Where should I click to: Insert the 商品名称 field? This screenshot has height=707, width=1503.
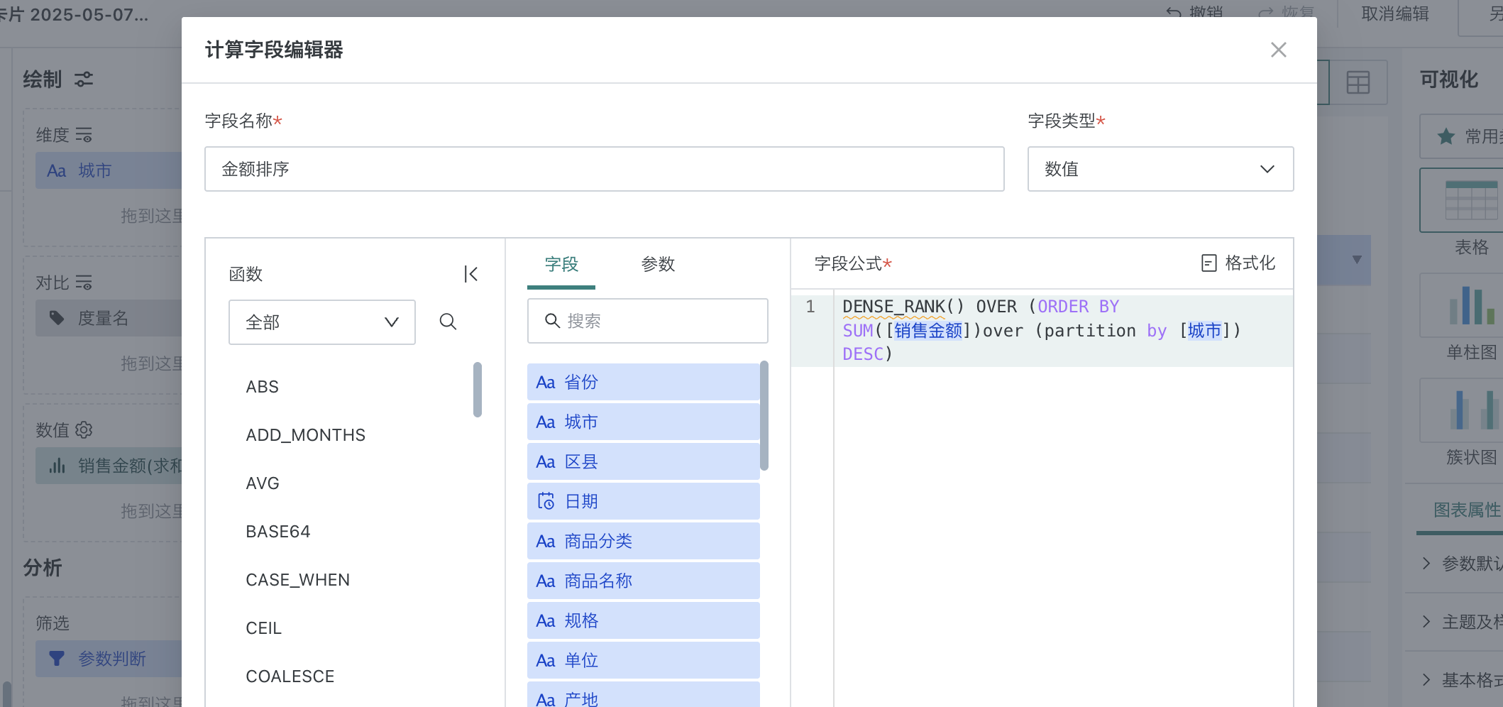point(643,581)
